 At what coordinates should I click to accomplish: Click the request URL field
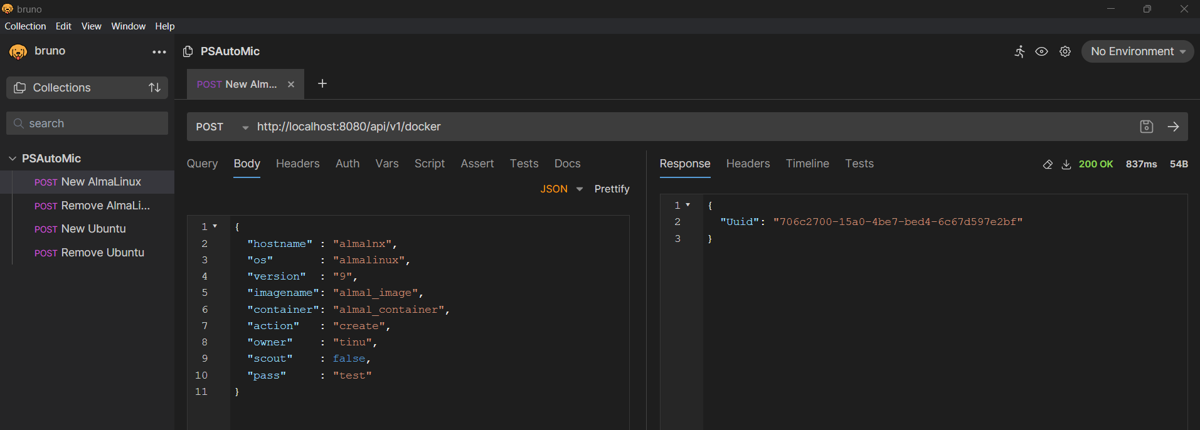click(x=693, y=127)
